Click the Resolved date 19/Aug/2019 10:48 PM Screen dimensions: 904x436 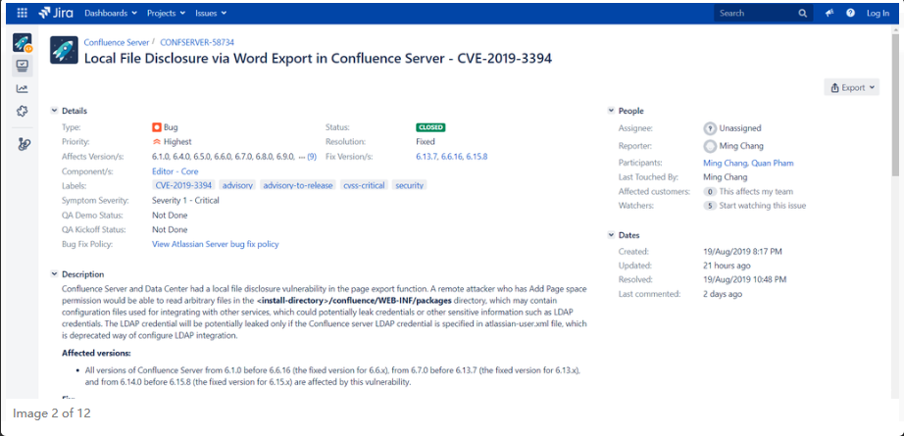pyautogui.click(x=745, y=279)
